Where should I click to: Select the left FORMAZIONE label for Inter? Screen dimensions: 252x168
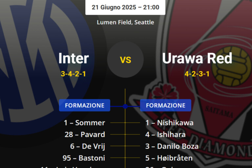point(85,105)
